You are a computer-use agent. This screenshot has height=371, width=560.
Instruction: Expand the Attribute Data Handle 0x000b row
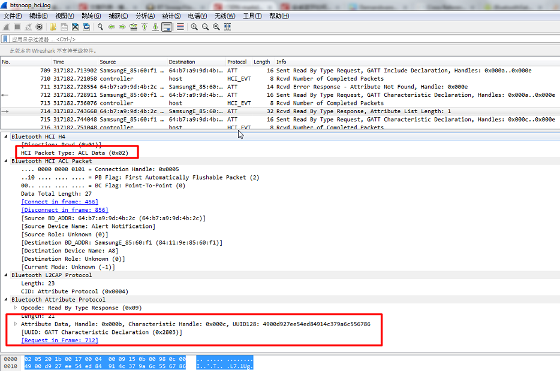click(x=16, y=324)
